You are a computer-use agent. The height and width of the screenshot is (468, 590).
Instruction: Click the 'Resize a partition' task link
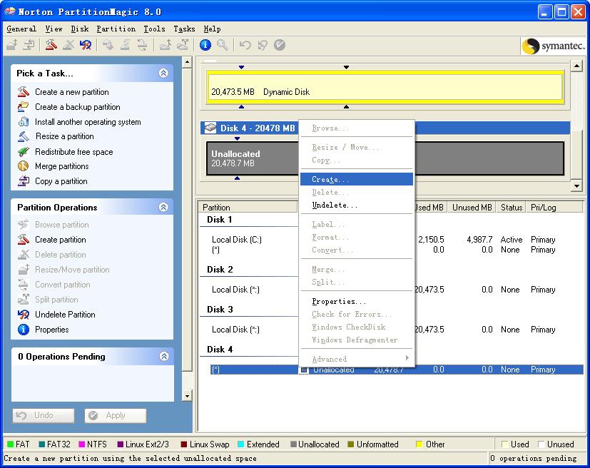[x=64, y=136]
